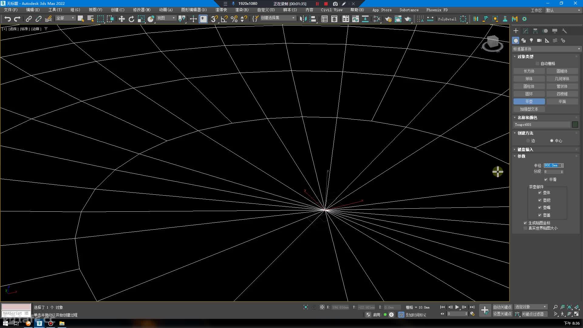Viewport: 583px width, 328px height.
Task: Uncheck the 壶嘴 teapot part
Action: point(540,207)
